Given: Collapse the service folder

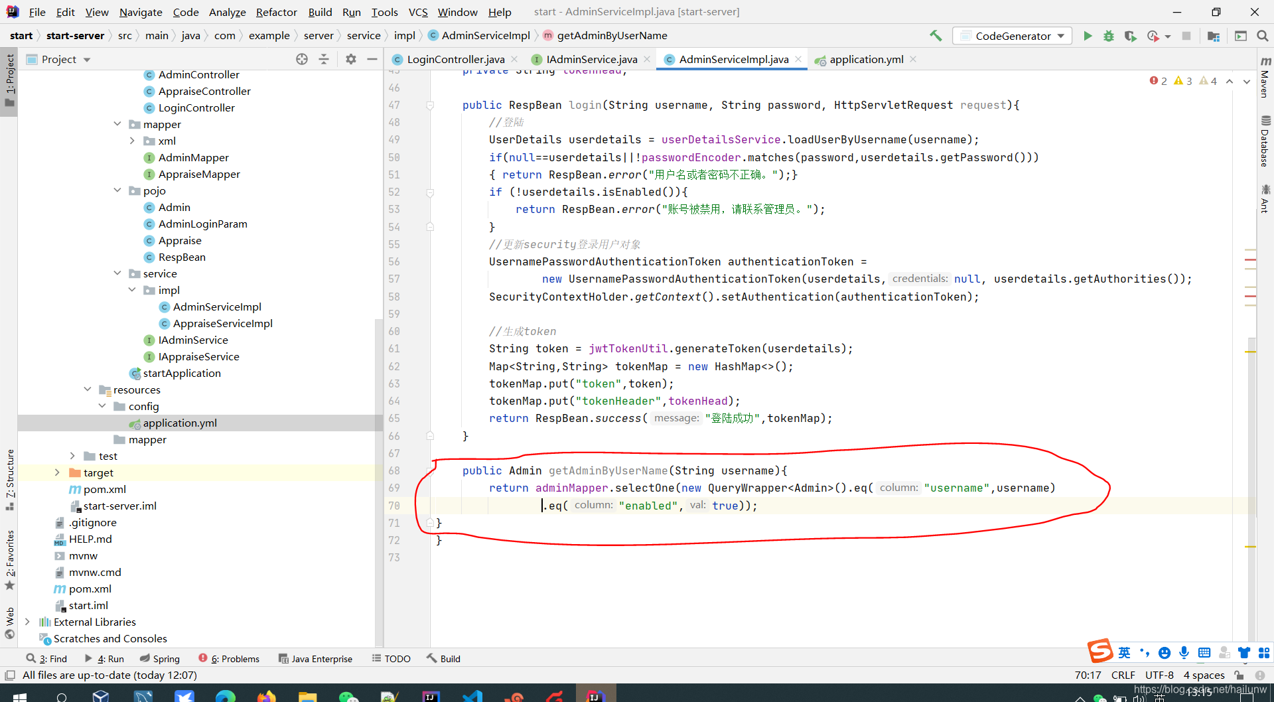Looking at the screenshot, I should (117, 273).
